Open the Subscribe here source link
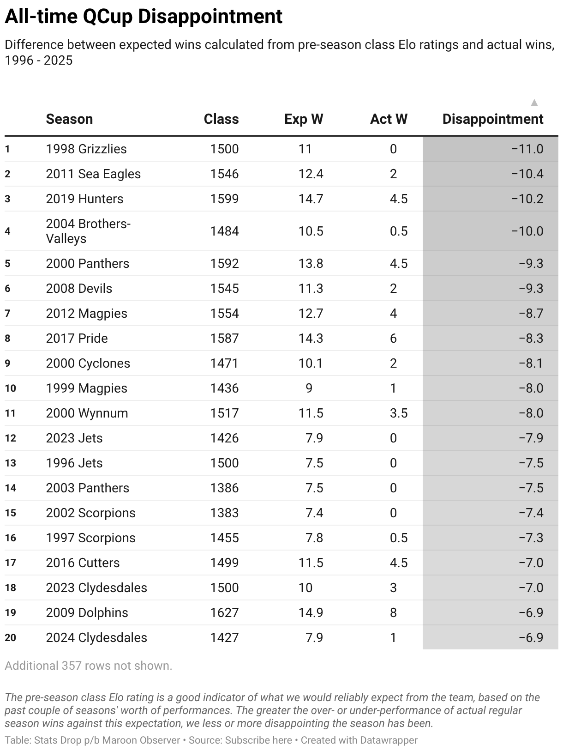This screenshot has height=751, width=563. (x=258, y=740)
